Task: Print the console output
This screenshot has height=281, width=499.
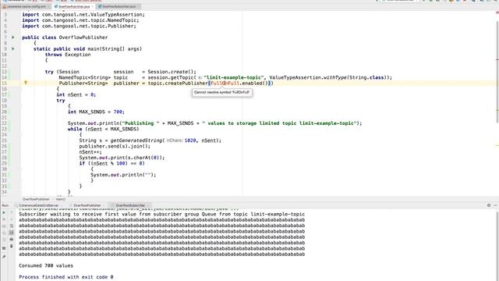Action: (x=12, y=240)
